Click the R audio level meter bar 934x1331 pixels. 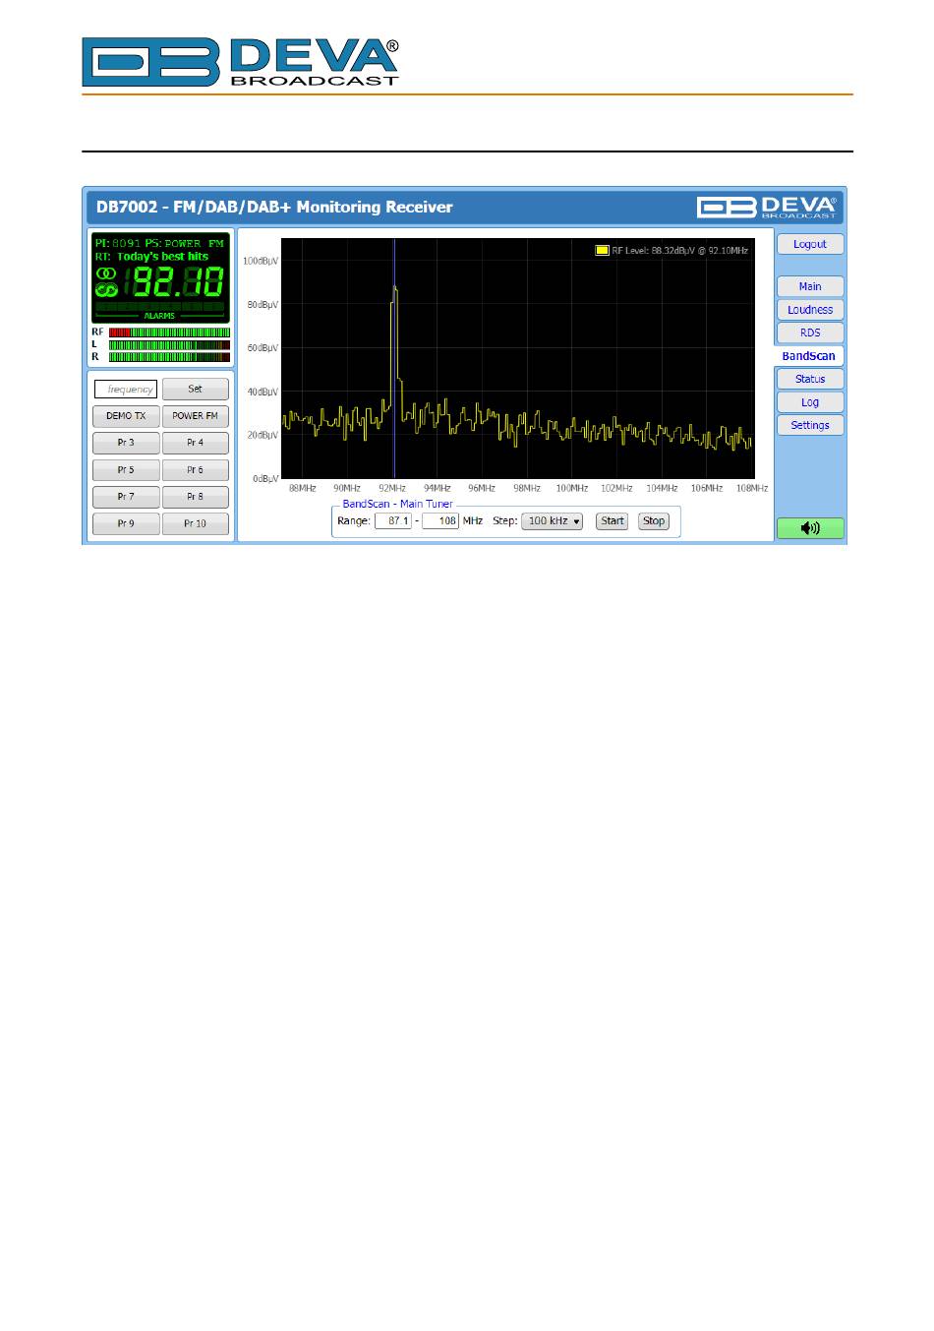click(x=169, y=357)
